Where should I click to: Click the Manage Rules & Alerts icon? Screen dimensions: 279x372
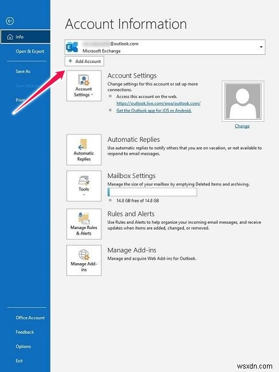(x=84, y=218)
